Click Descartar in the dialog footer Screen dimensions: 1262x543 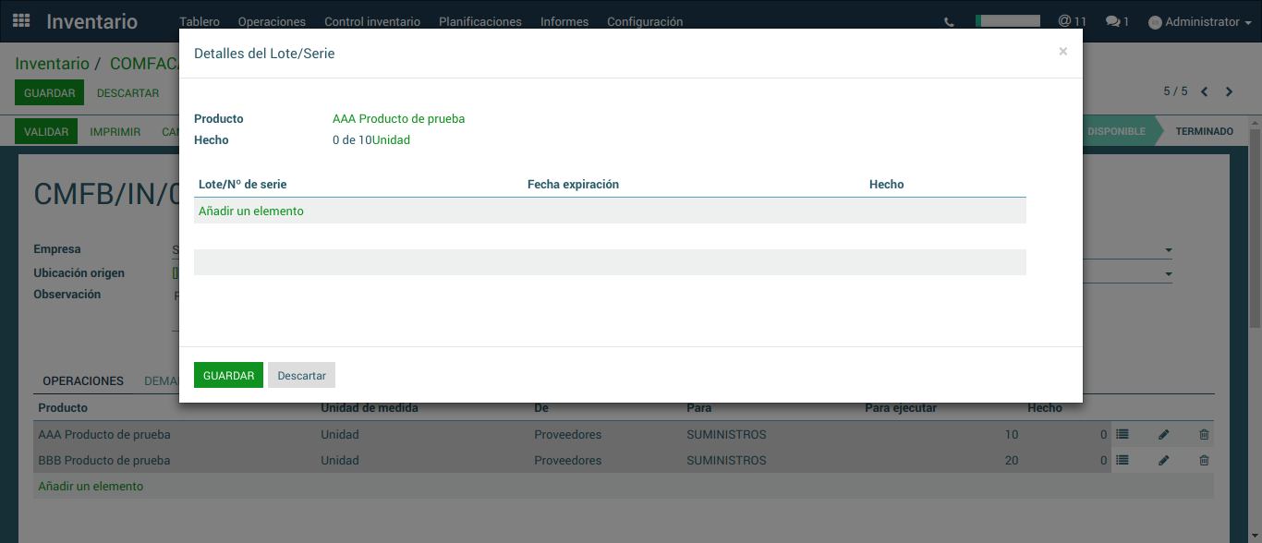301,375
